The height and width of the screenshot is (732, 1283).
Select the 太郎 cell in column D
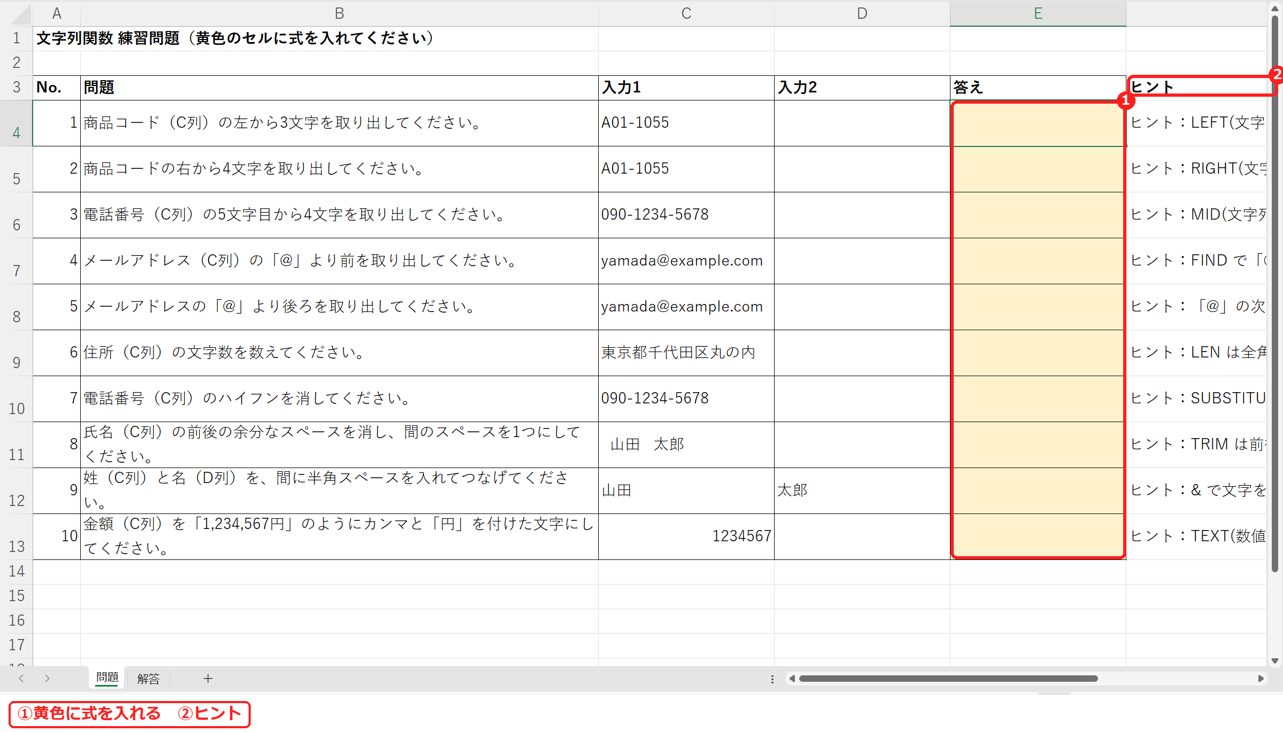(x=862, y=491)
